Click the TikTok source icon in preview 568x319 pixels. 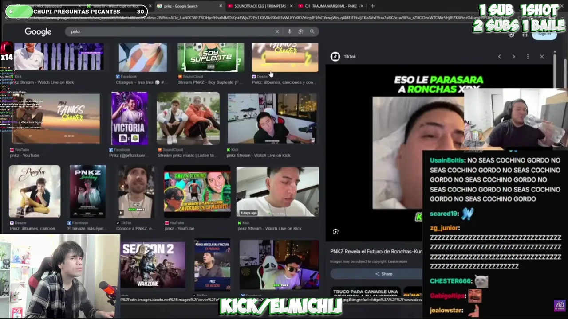click(x=335, y=56)
